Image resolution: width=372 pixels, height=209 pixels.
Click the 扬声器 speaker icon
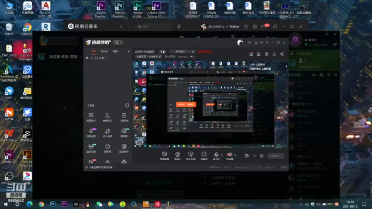pyautogui.click(x=230, y=156)
